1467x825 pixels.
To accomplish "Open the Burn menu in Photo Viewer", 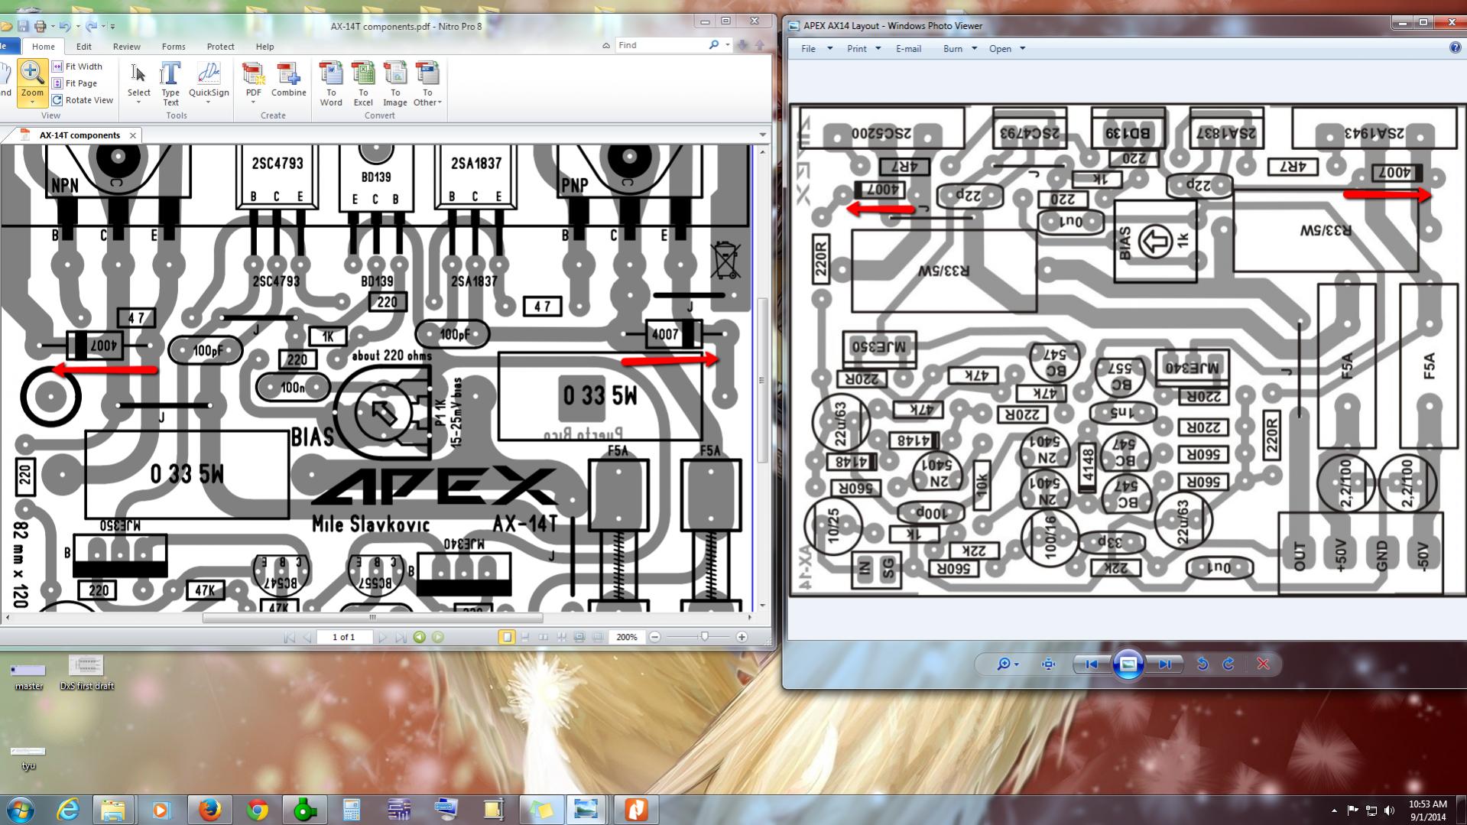I will 960,48.
